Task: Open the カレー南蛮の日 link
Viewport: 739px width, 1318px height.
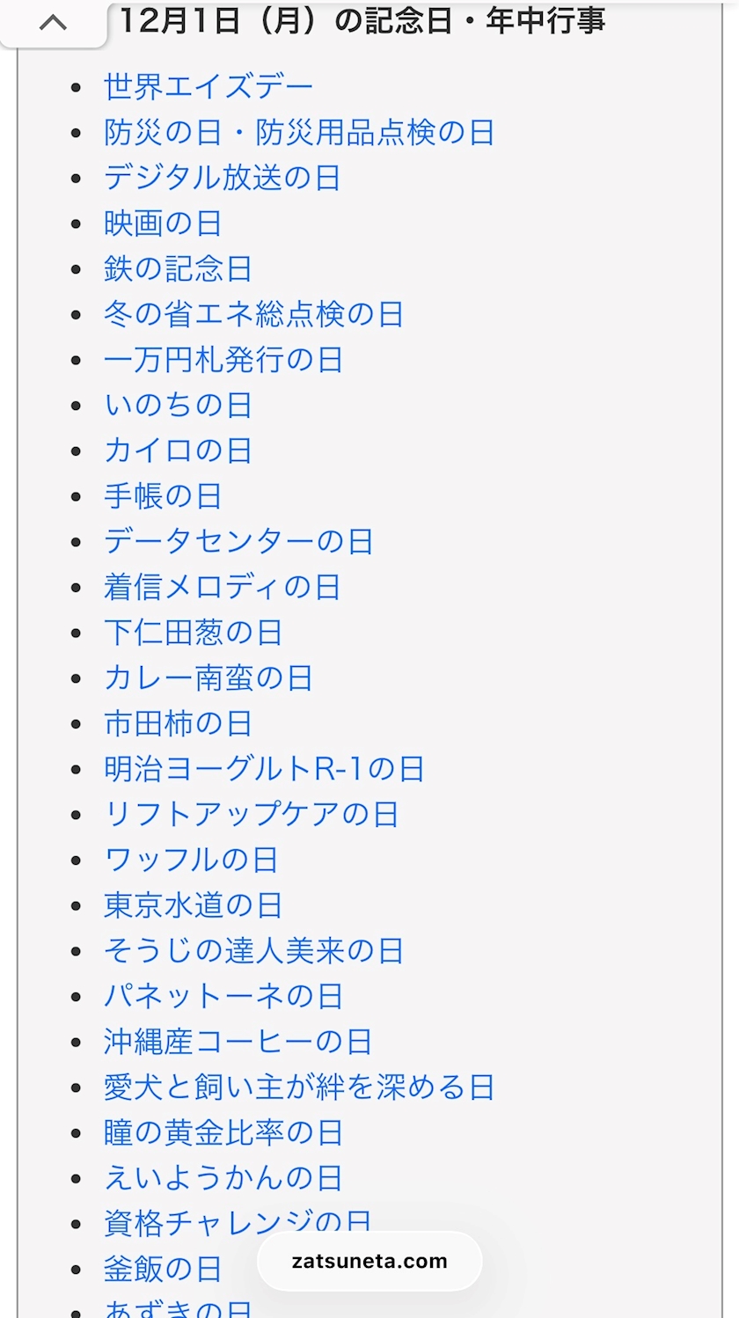Action: 209,677
